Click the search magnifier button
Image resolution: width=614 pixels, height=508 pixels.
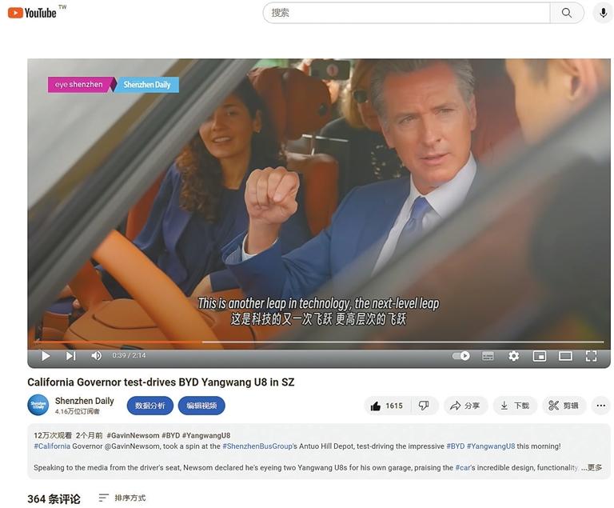[567, 13]
